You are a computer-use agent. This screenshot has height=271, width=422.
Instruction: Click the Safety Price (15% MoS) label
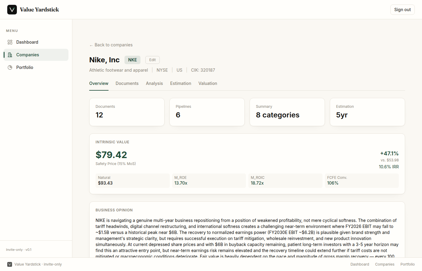pos(116,164)
